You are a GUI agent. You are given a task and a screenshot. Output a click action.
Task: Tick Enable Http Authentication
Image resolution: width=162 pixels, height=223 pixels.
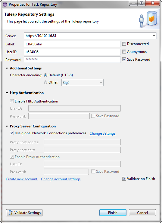click(x=12, y=101)
